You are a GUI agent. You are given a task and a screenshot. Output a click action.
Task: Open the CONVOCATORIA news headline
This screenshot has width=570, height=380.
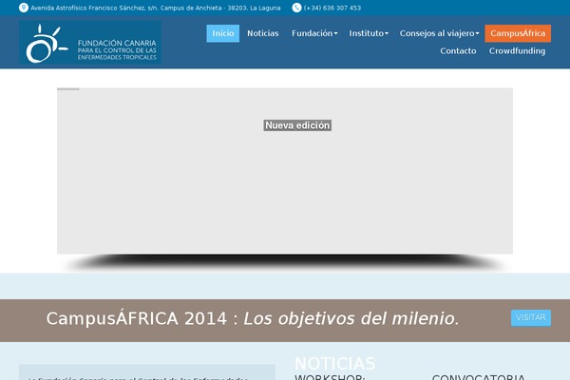coord(478,377)
